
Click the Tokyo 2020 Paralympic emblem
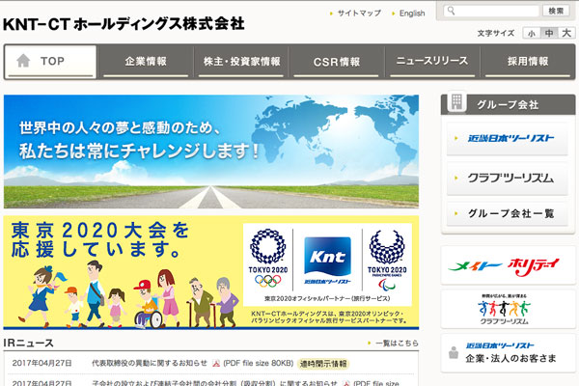coord(387,260)
